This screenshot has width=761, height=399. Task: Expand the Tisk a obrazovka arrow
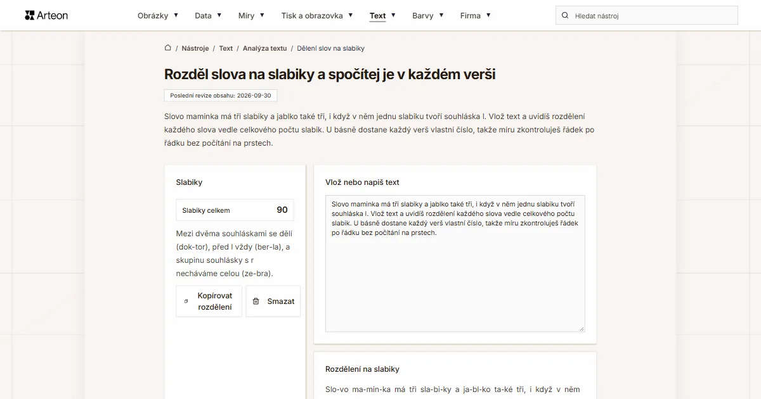click(x=351, y=15)
